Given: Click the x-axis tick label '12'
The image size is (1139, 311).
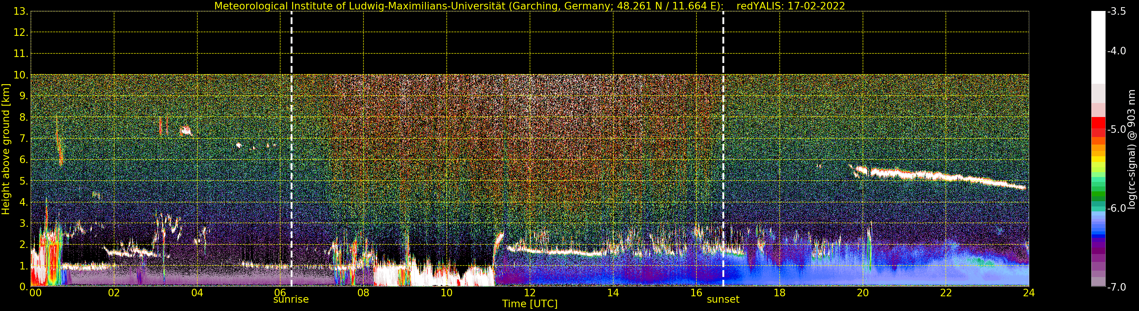Looking at the screenshot, I should tap(530, 293).
